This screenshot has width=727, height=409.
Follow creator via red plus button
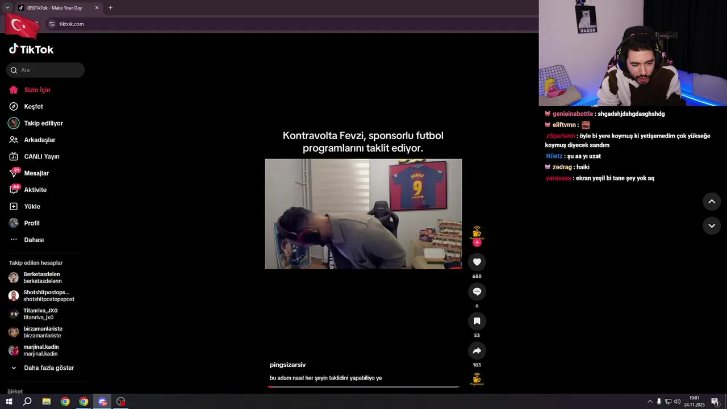pos(477,243)
